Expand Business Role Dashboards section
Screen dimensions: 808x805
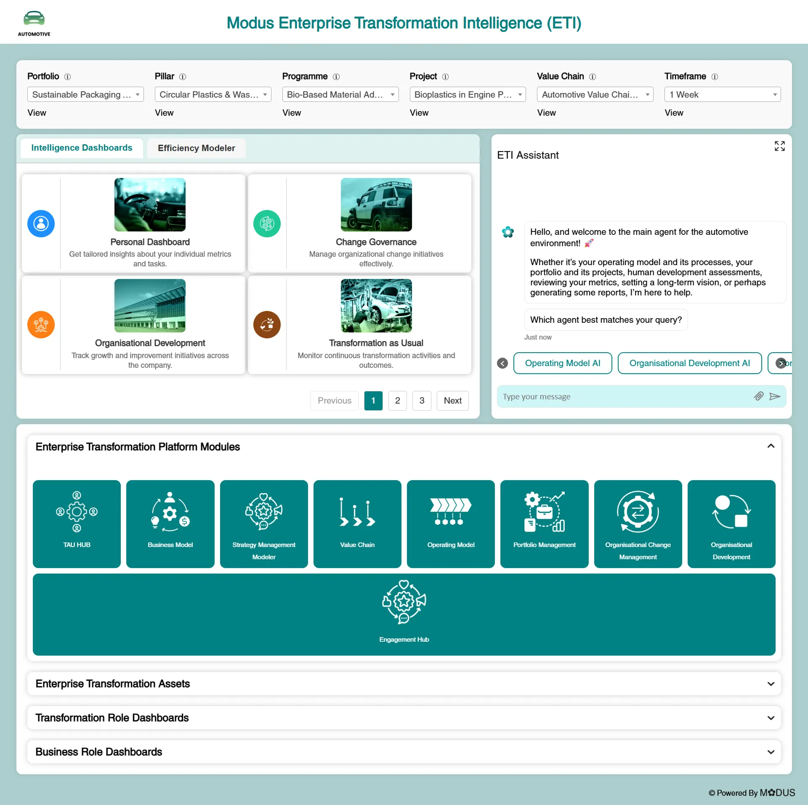click(x=771, y=752)
